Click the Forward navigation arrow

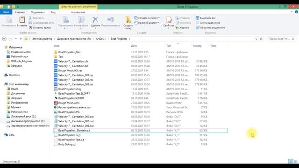click(x=11, y=39)
